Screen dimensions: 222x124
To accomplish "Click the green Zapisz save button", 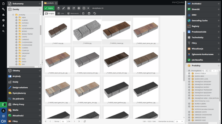I will pyautogui.click(x=49, y=8).
